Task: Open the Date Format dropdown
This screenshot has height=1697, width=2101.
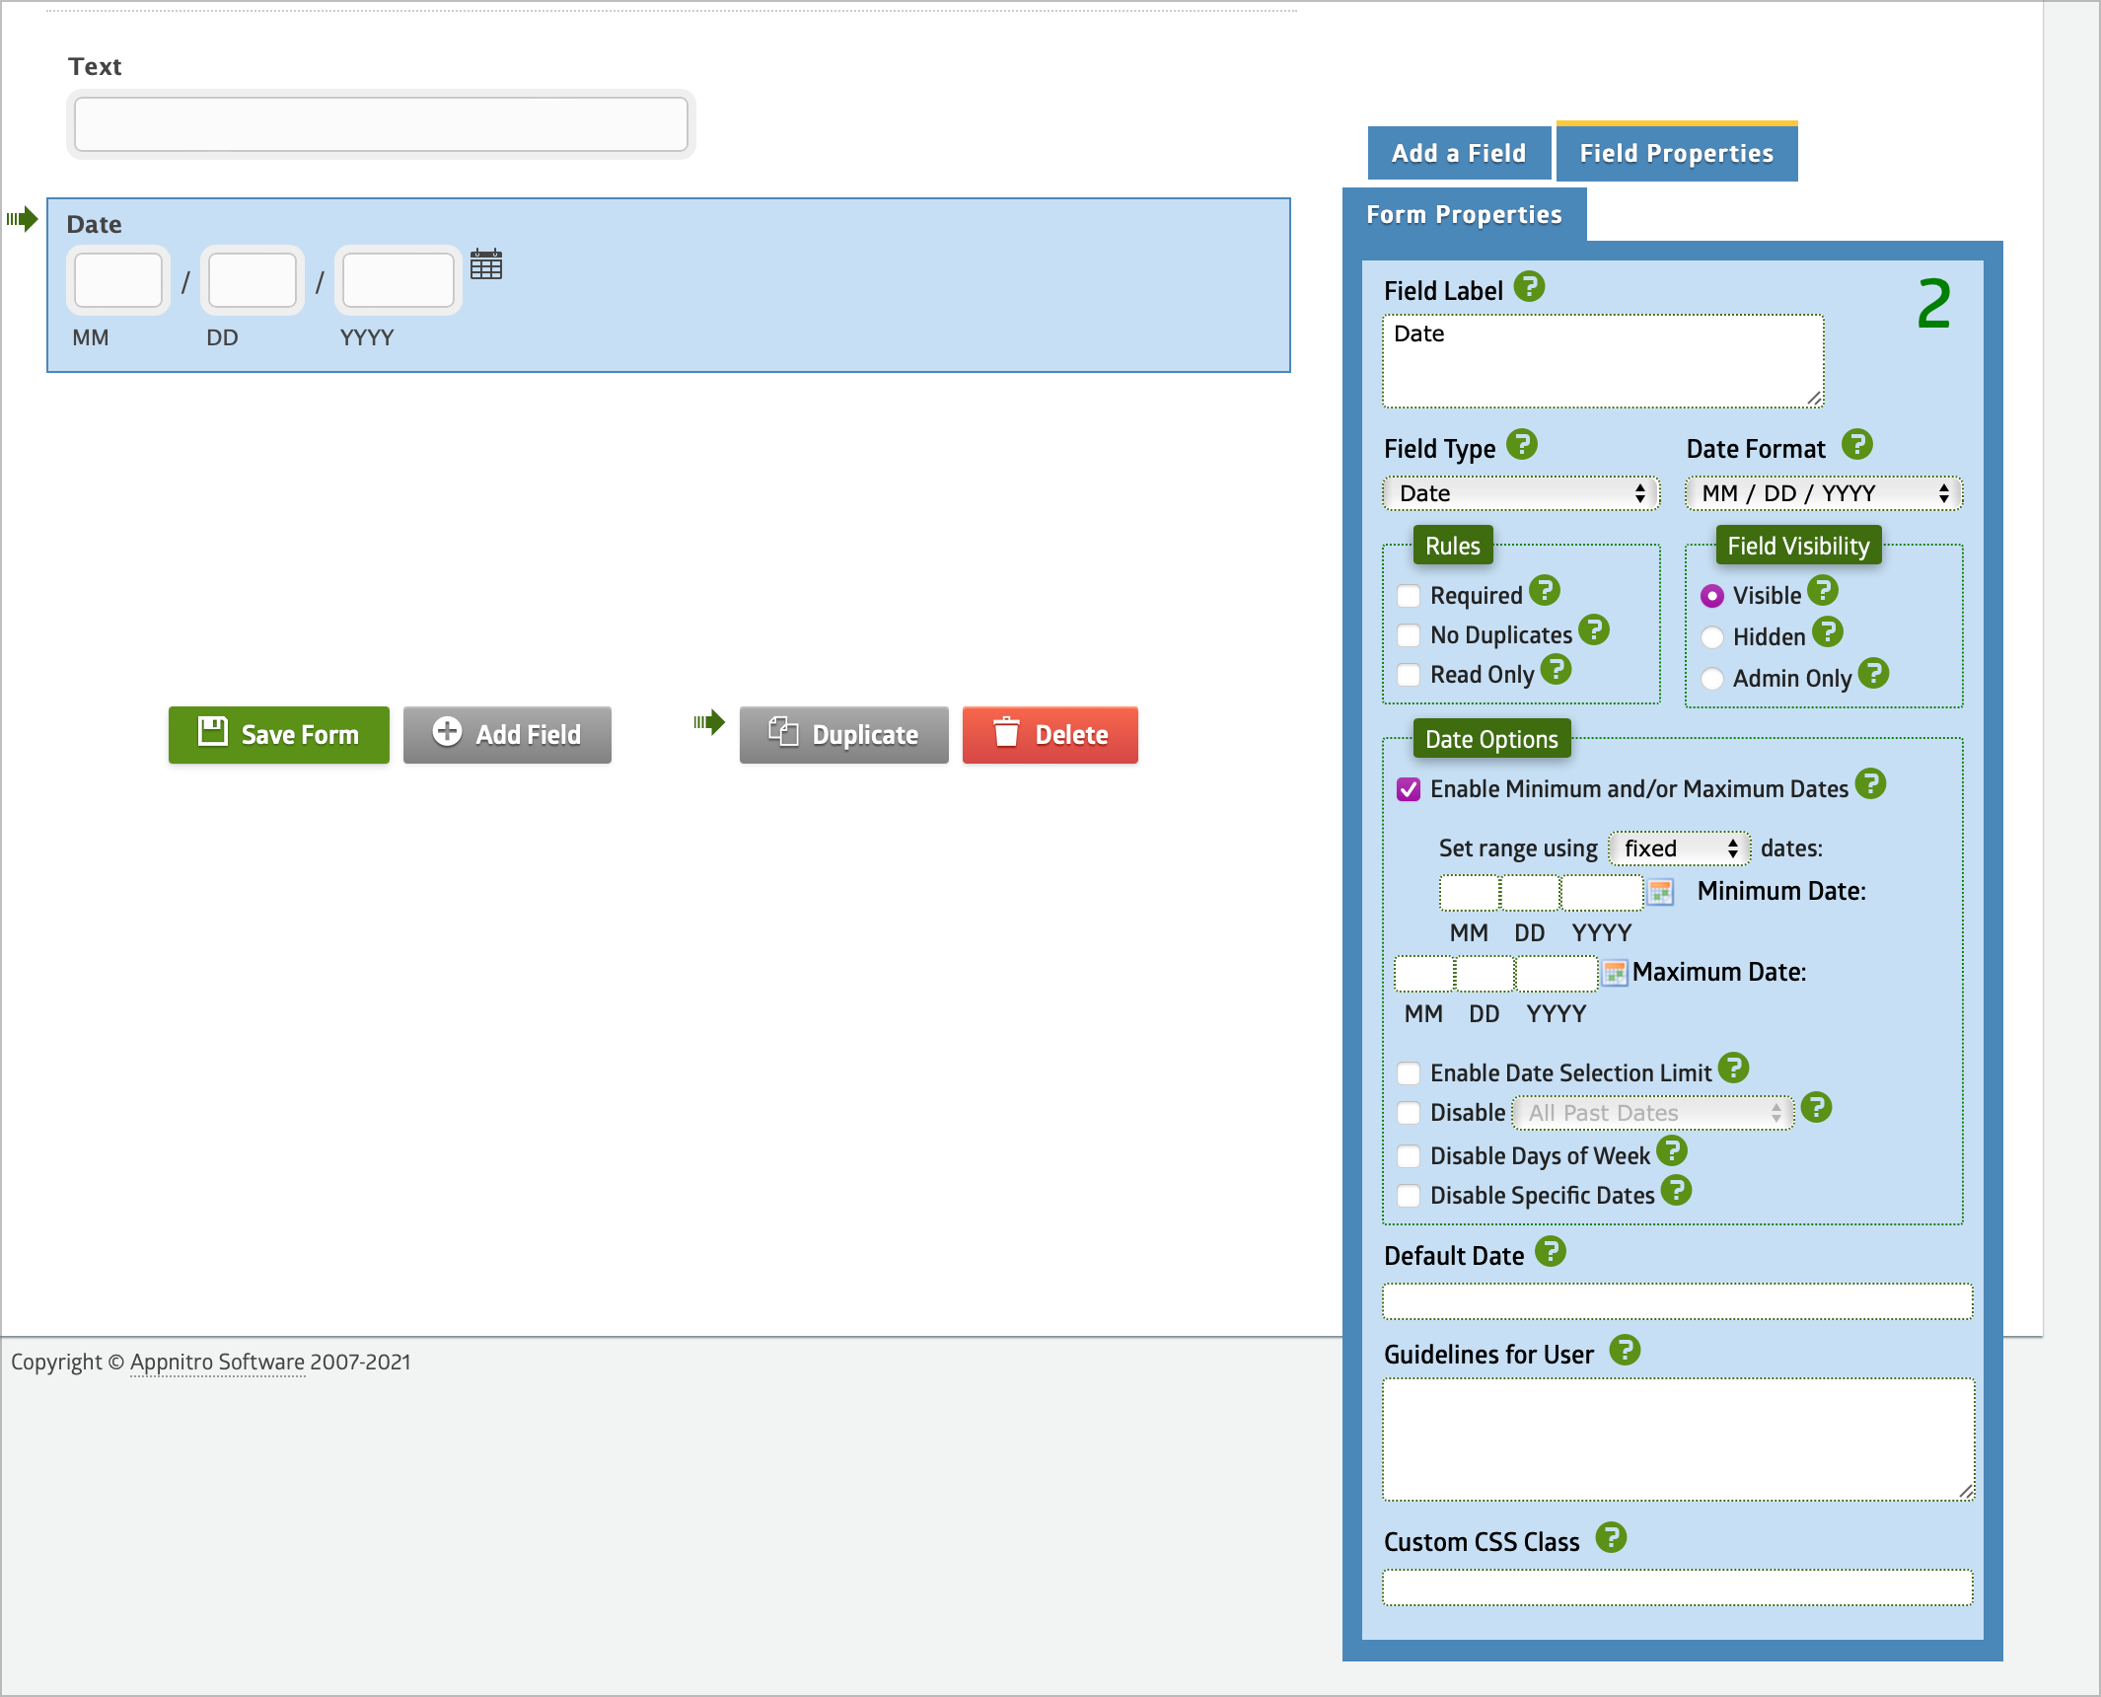Action: click(x=1824, y=493)
